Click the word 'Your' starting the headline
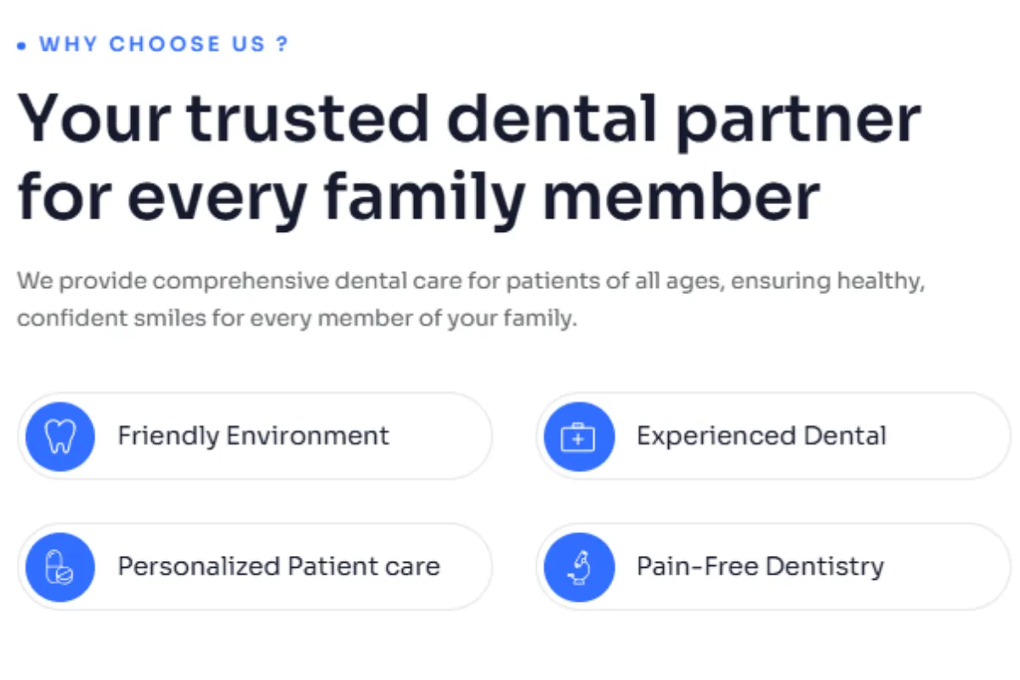The image size is (1020, 680). (94, 117)
